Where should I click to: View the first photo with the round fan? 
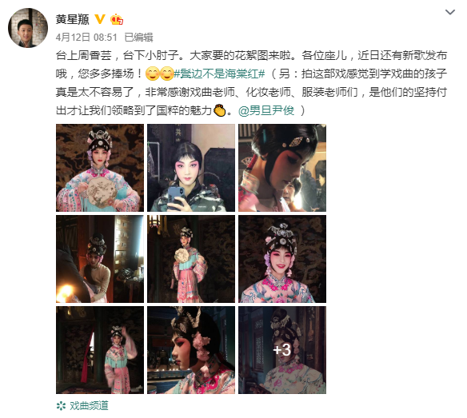click(x=100, y=168)
